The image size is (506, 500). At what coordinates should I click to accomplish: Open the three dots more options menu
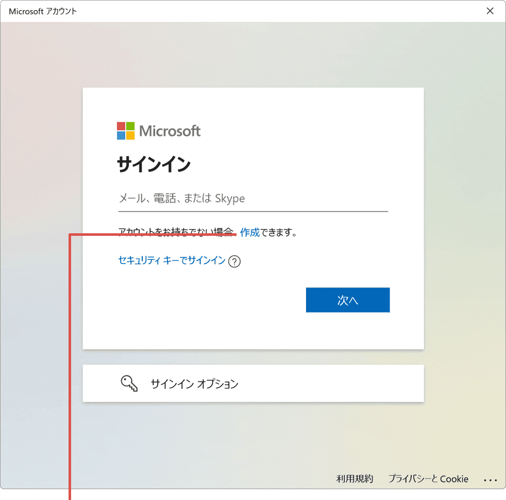click(x=490, y=480)
